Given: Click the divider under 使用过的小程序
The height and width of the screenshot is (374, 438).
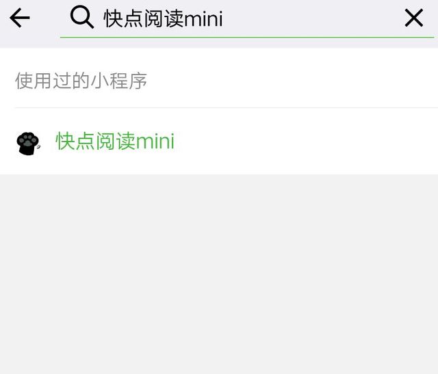Looking at the screenshot, I should coord(227,107).
